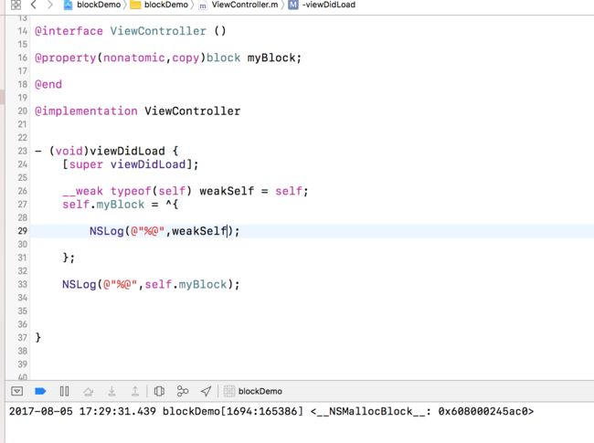Click the closing brace on line 37

37,337
